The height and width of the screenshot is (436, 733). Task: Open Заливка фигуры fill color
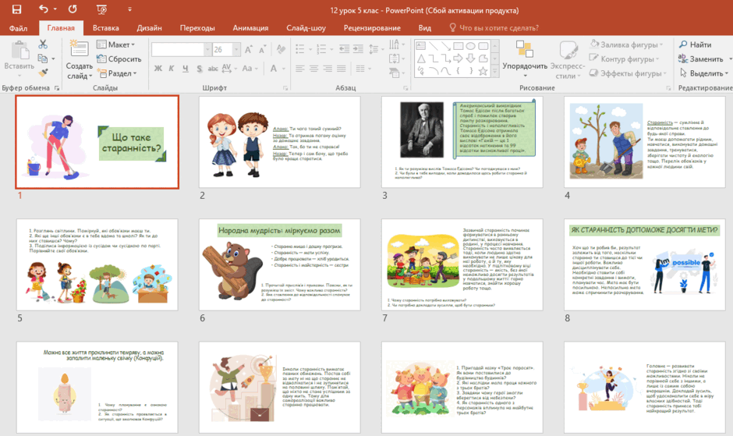tap(626, 44)
